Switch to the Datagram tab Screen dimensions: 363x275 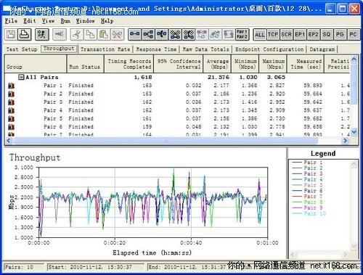click(322, 49)
